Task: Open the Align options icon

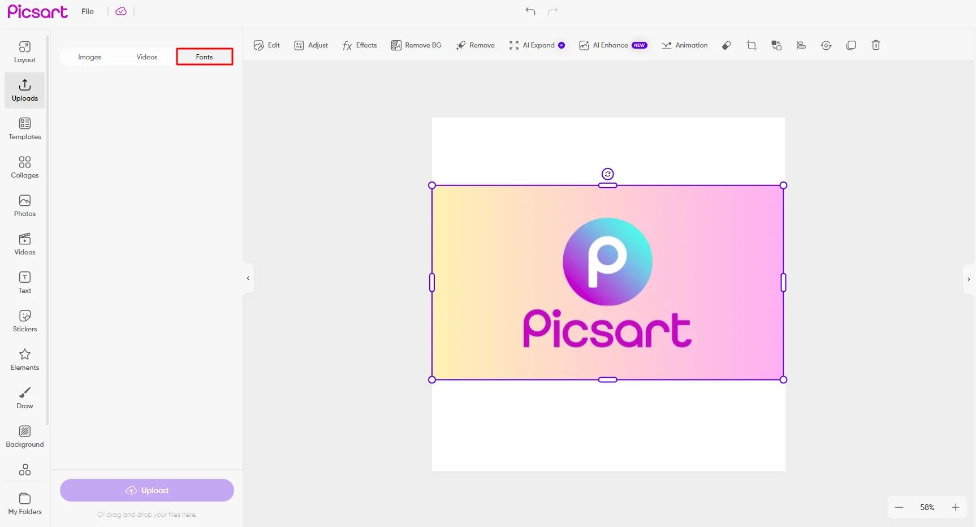Action: pyautogui.click(x=801, y=45)
